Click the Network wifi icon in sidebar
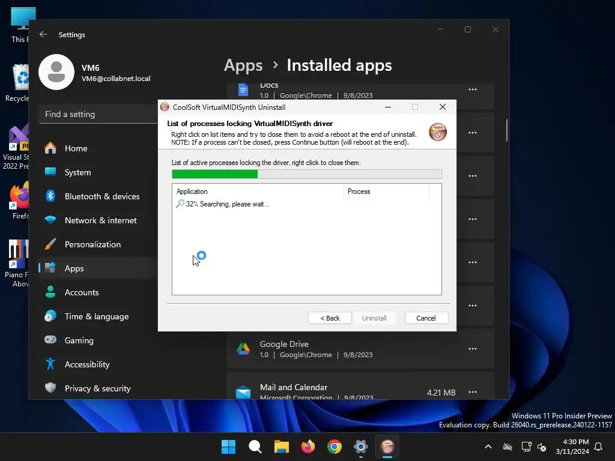Viewport: 615px width, 461px height. pos(50,220)
